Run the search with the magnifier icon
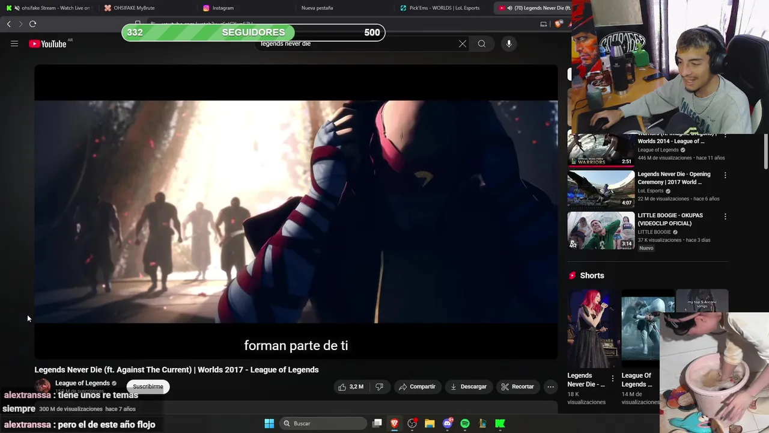The height and width of the screenshot is (433, 769). click(x=482, y=43)
